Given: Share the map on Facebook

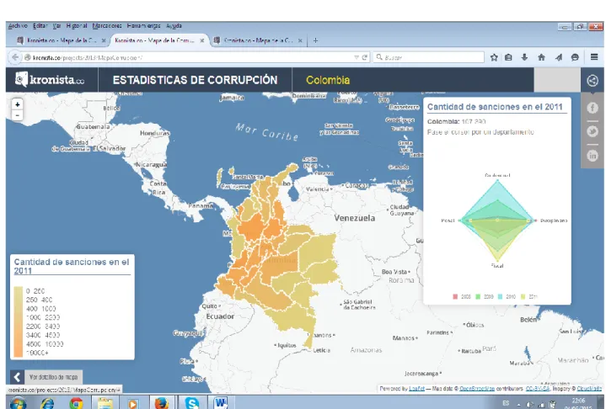Looking at the screenshot, I should [592, 108].
